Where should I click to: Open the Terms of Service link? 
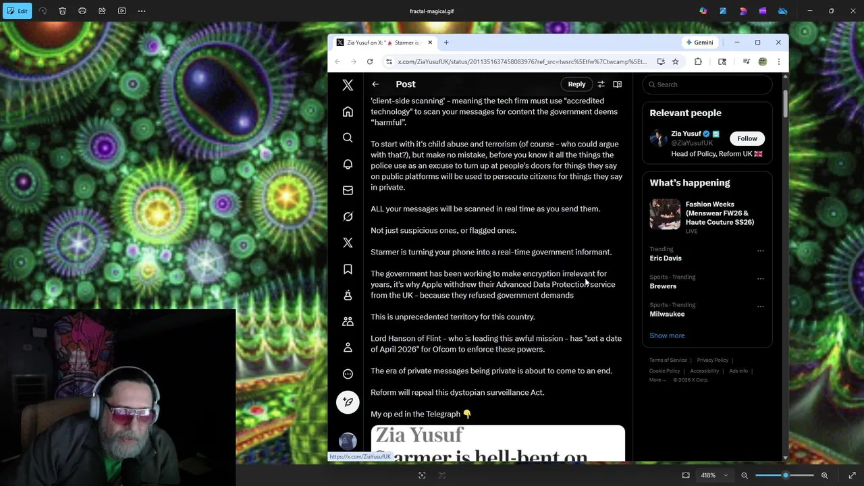click(668, 360)
